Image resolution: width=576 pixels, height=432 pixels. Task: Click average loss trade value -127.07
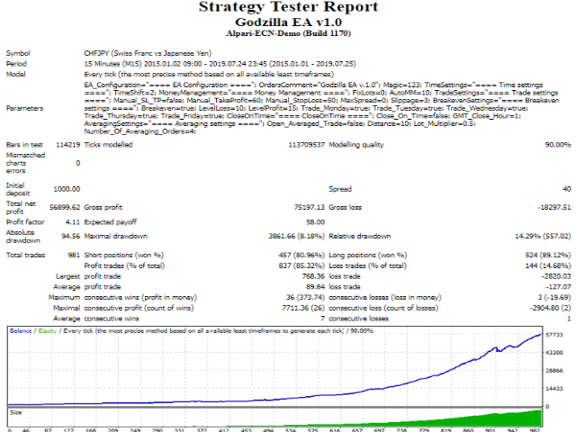coord(558,287)
